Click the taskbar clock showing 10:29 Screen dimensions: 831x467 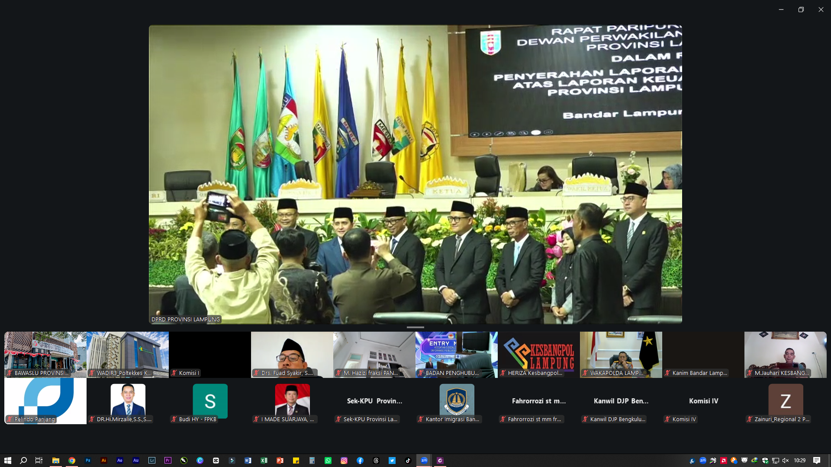click(800, 461)
